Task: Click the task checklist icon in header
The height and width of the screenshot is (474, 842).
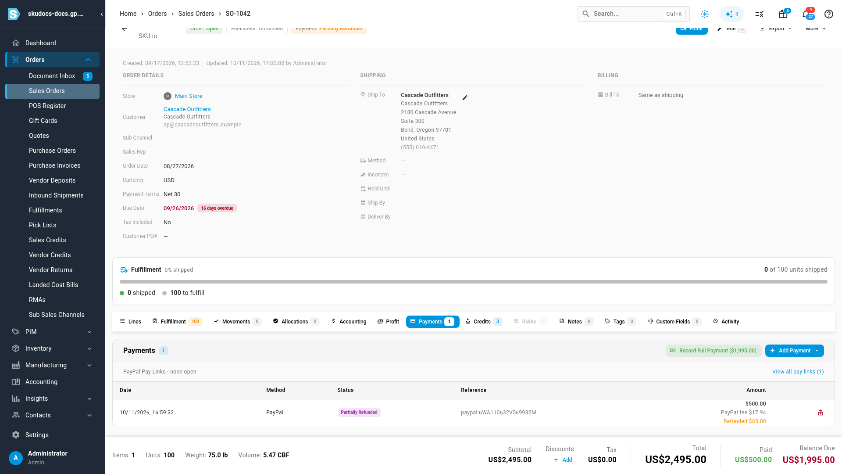Action: click(759, 14)
